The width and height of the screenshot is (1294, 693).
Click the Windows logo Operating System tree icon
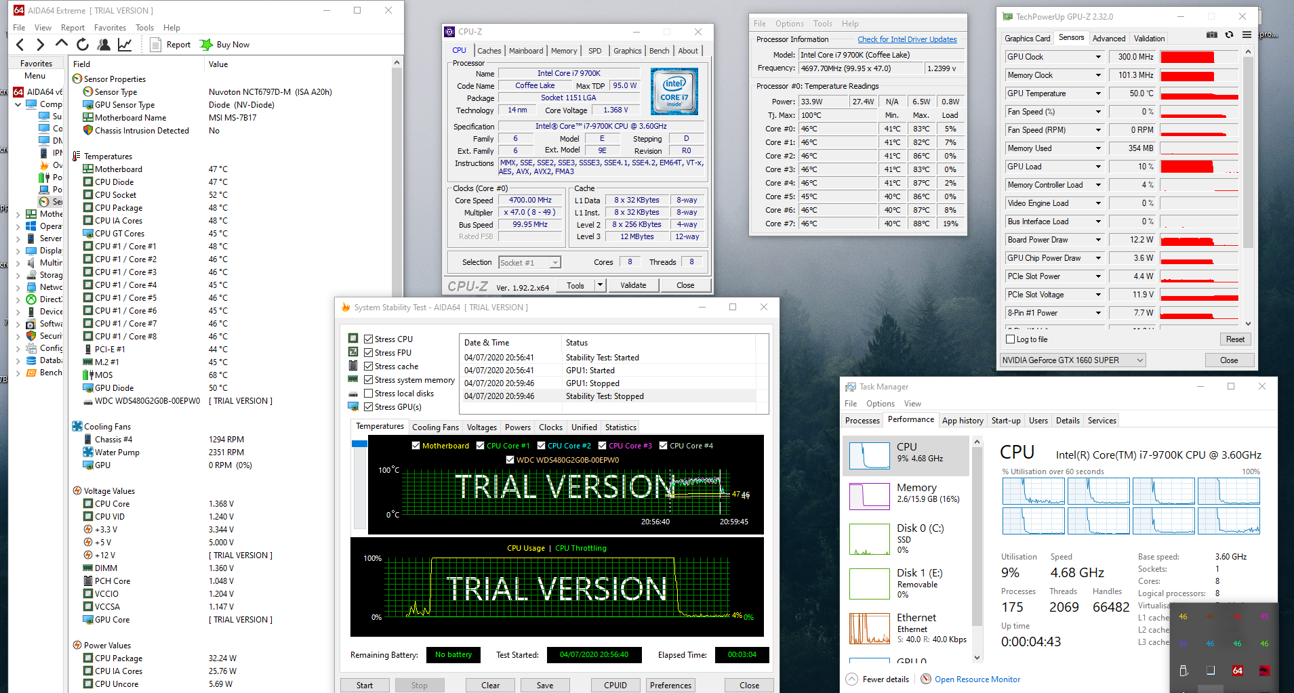(x=31, y=226)
